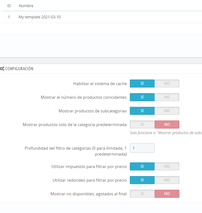The height and width of the screenshot is (213, 202).
Task: Select SÍ for 'Mostrar productos de subcategorías'
Action: point(142,111)
